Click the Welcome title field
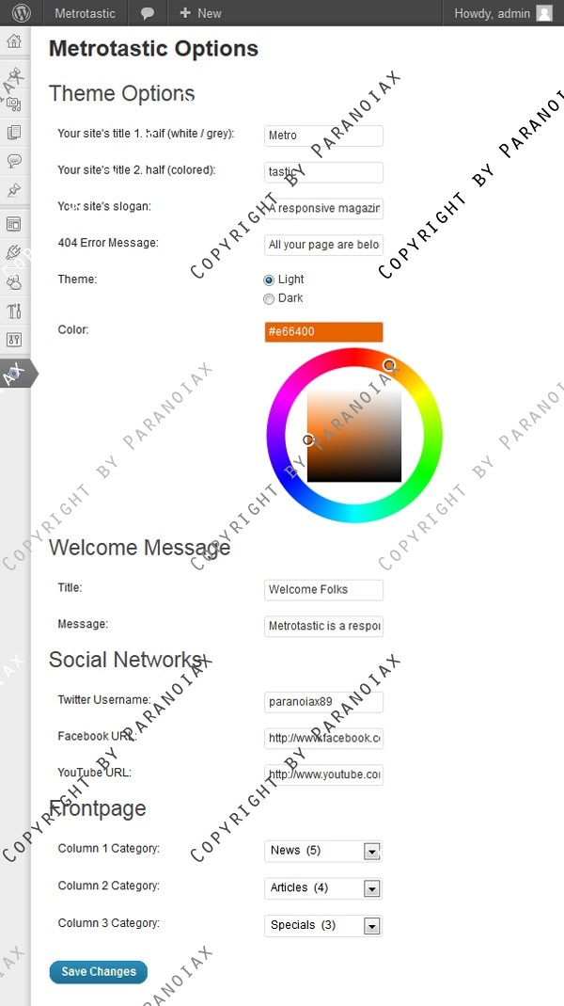 click(x=323, y=590)
